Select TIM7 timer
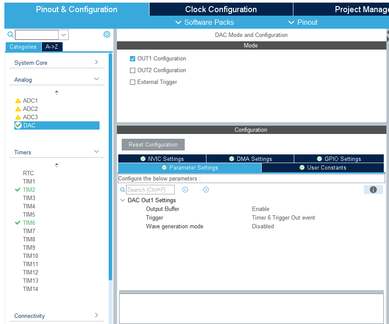This screenshot has height=324, width=389. point(29,231)
